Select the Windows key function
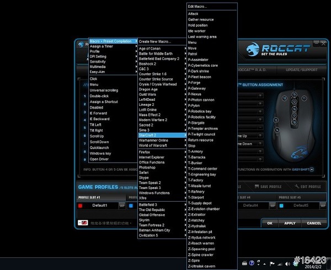 (113, 153)
